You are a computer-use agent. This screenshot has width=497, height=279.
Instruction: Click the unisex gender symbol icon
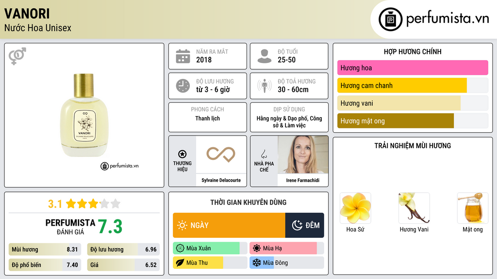17,56
